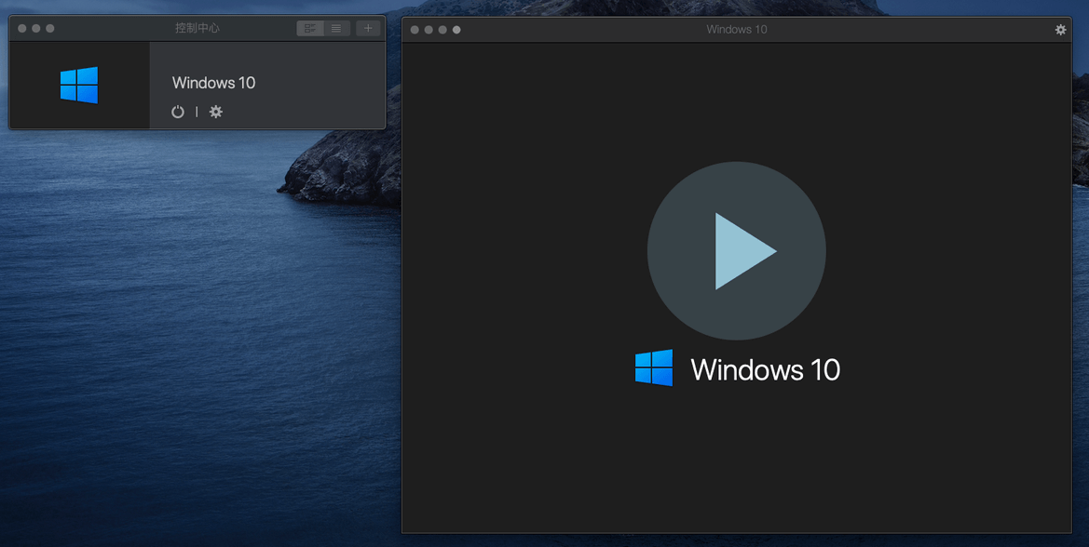The image size is (1089, 547).
Task: Minimize the Windows 10 virtual machine window
Action: (429, 30)
